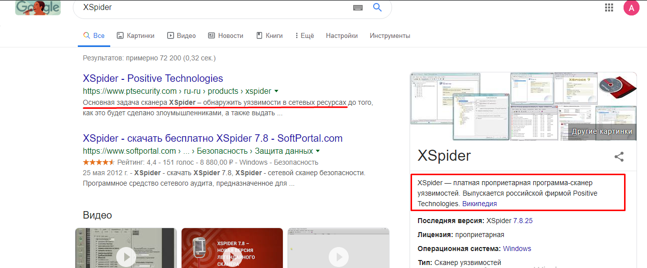The height and width of the screenshot is (268, 647).
Task: Play the first video thumbnail
Action: (x=126, y=256)
